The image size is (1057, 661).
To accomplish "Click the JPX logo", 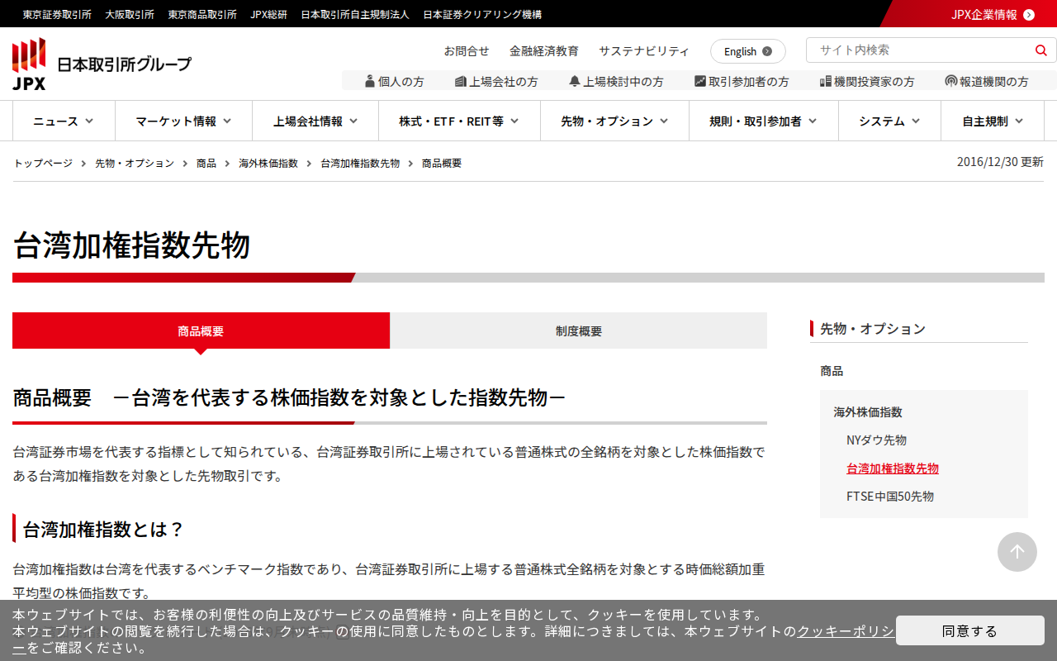I will click(102, 64).
